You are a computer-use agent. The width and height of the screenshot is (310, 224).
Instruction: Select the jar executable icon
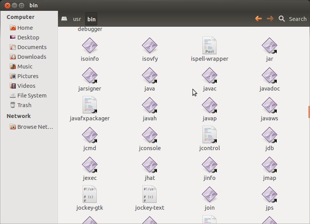pos(269,46)
